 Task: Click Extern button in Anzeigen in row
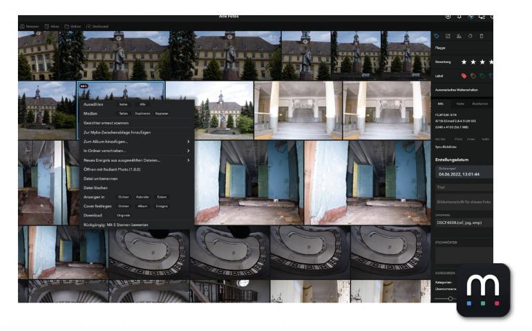click(x=162, y=197)
